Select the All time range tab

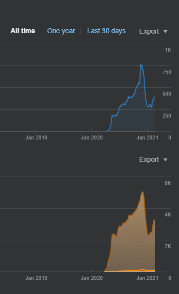(x=23, y=31)
